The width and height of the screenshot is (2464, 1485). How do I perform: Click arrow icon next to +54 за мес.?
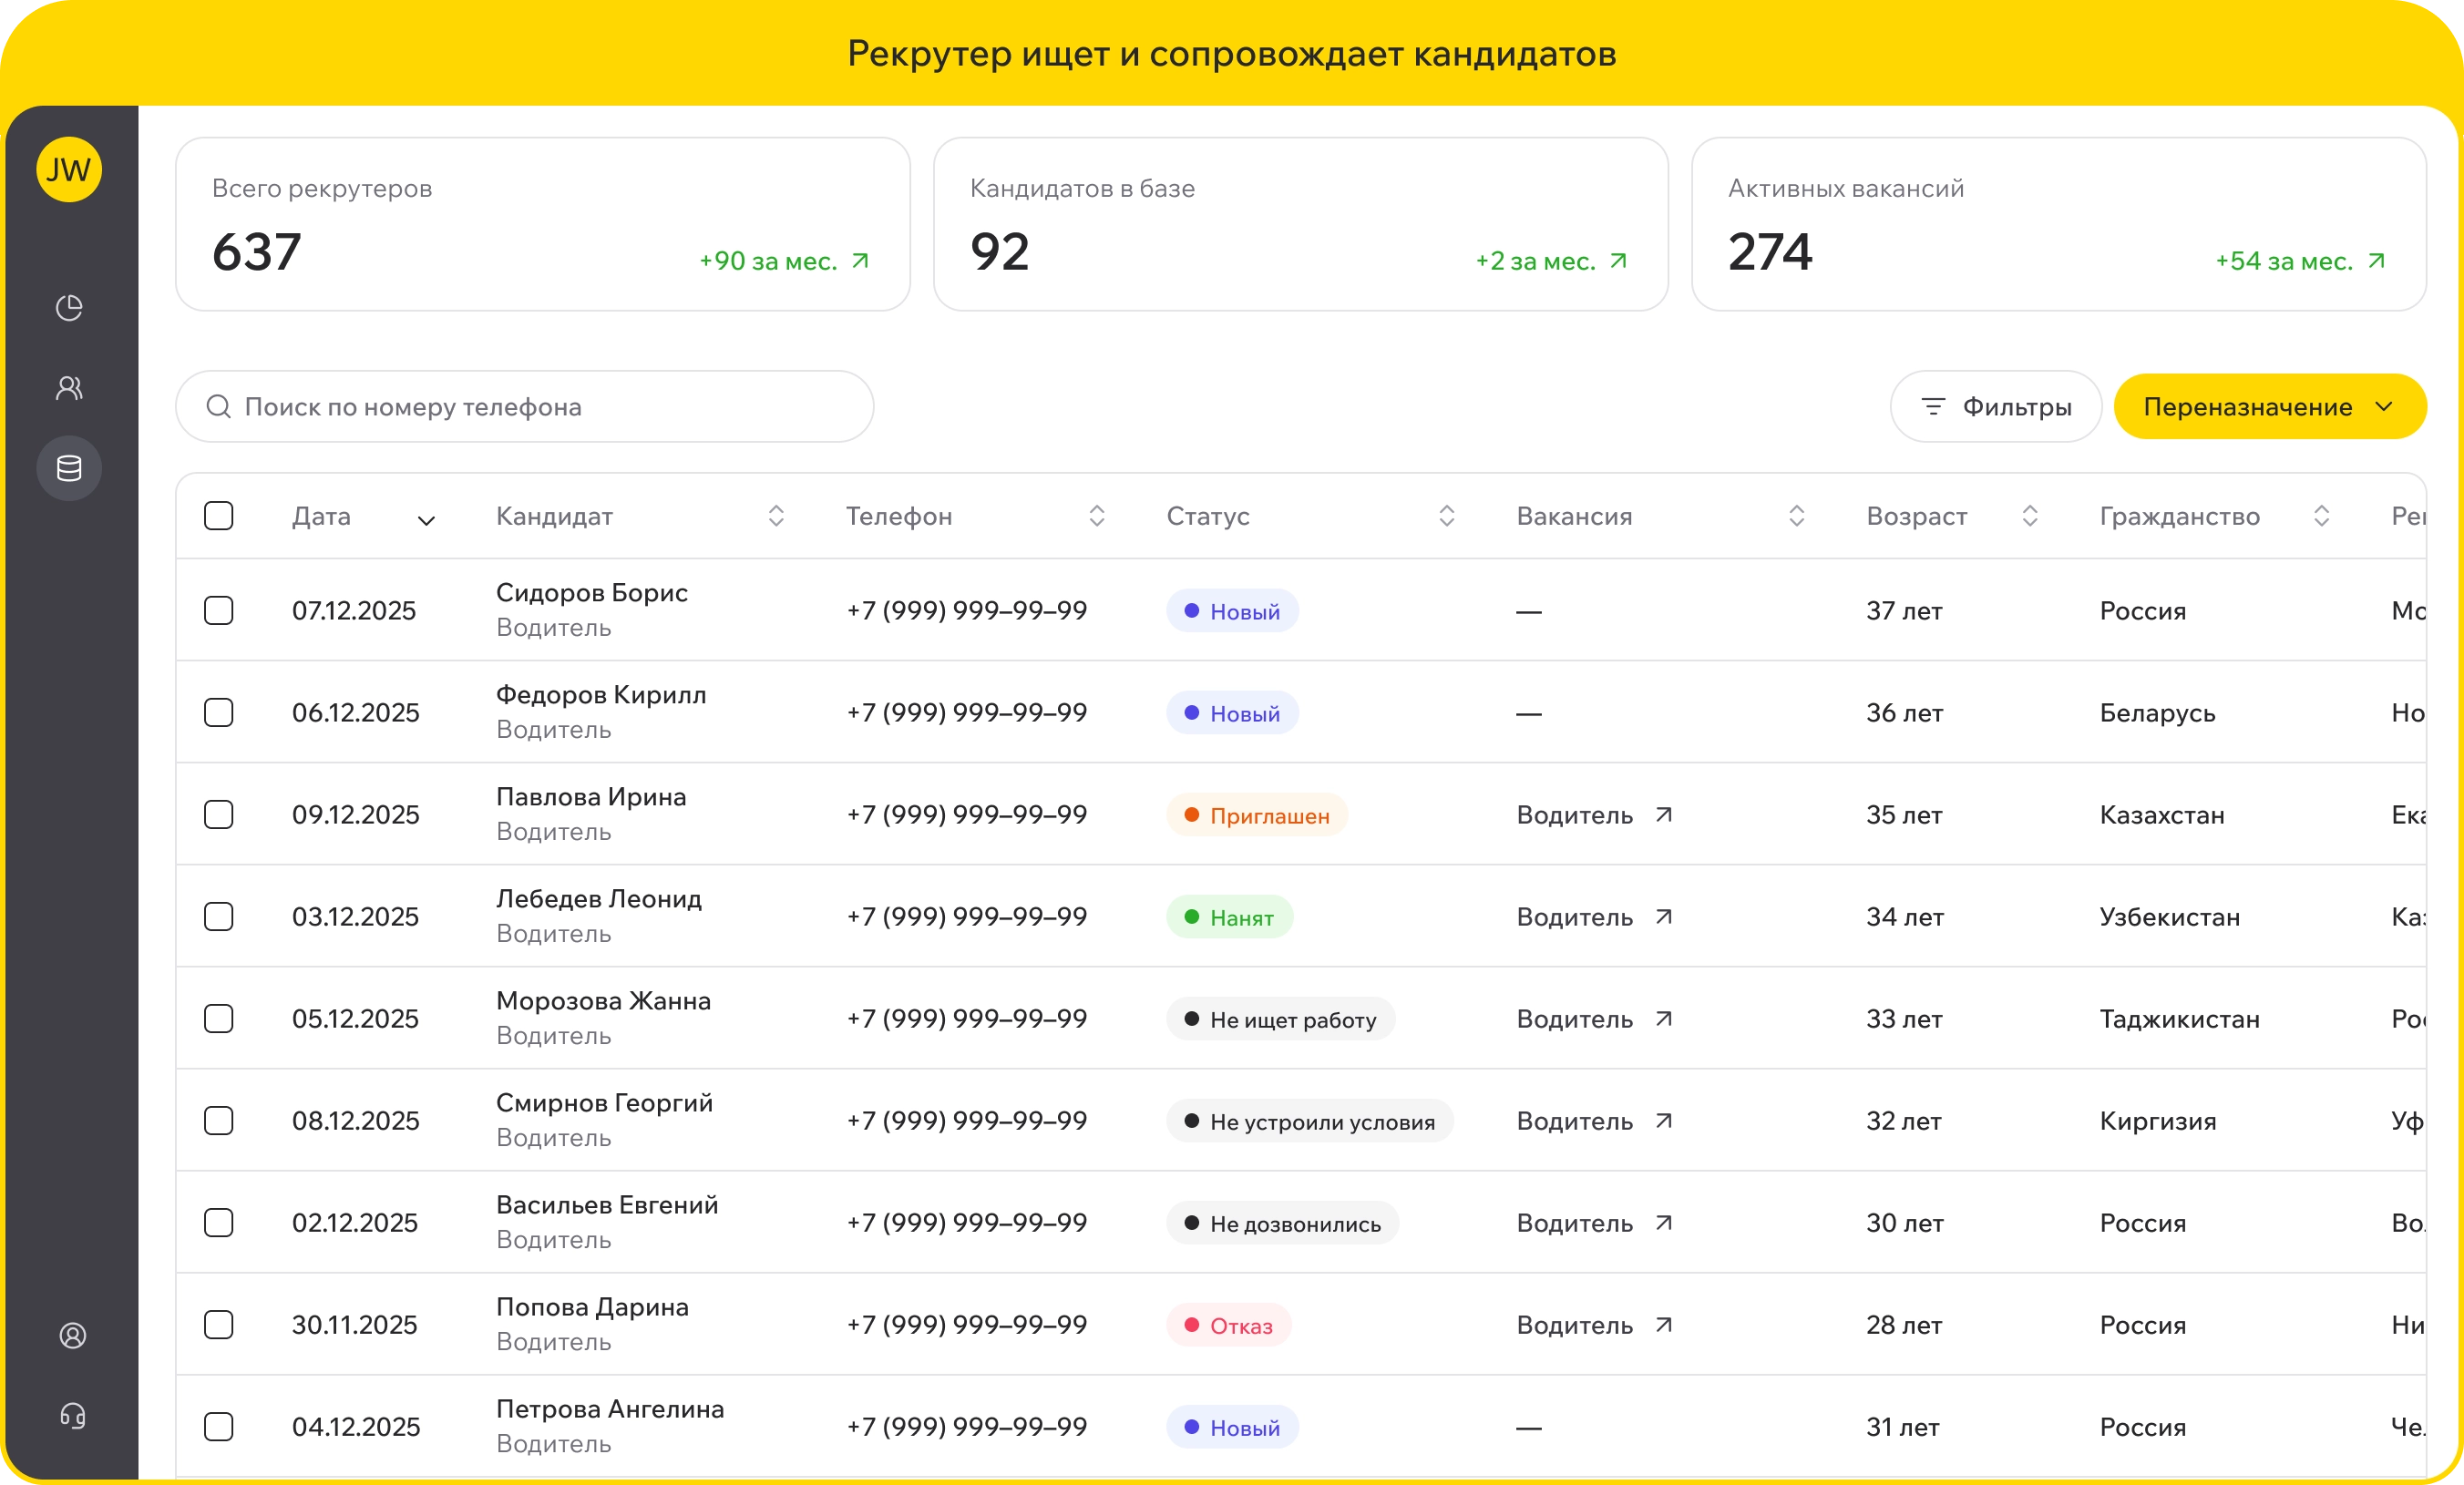click(2377, 261)
